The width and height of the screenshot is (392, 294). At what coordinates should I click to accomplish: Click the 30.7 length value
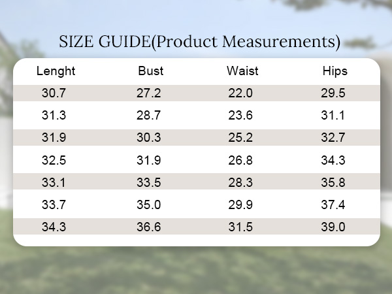click(54, 93)
